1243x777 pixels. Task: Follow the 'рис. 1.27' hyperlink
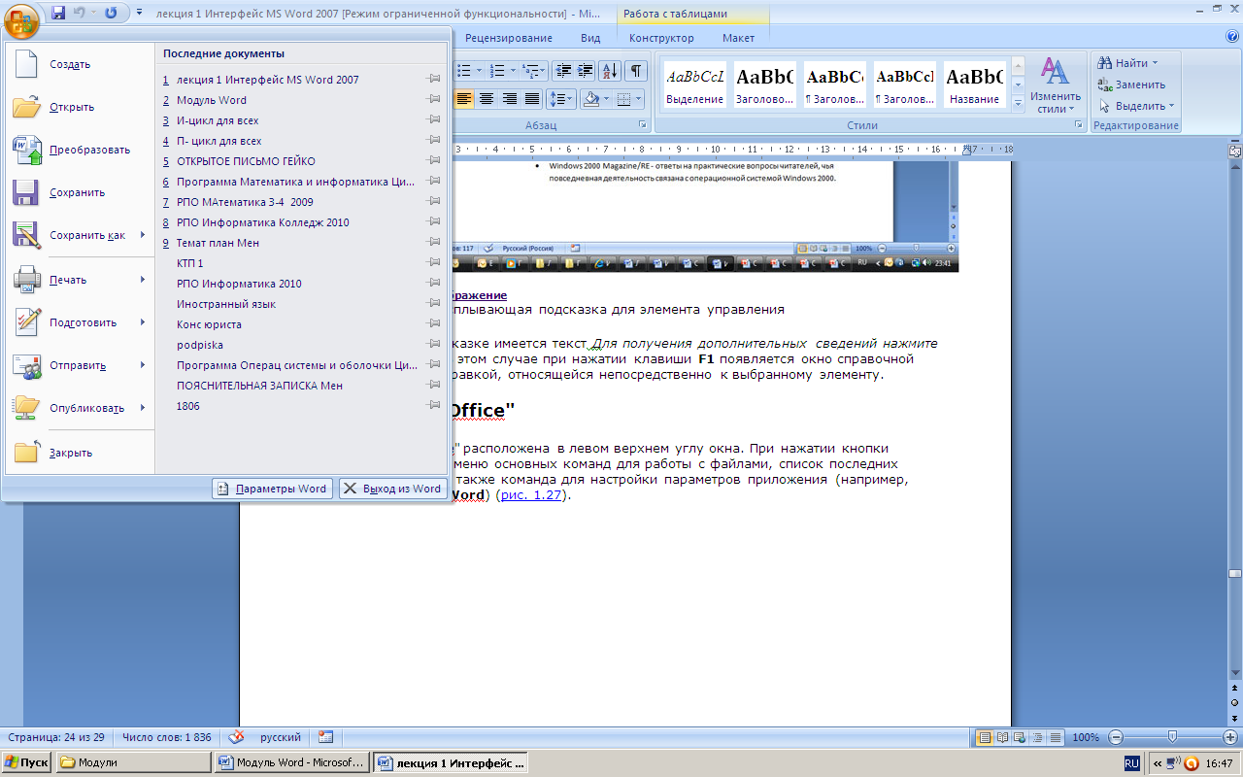(529, 494)
